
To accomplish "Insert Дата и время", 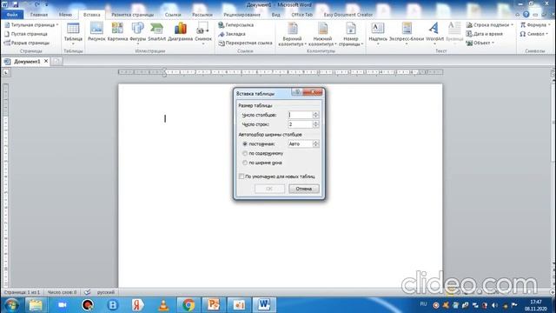I will click(485, 34).
